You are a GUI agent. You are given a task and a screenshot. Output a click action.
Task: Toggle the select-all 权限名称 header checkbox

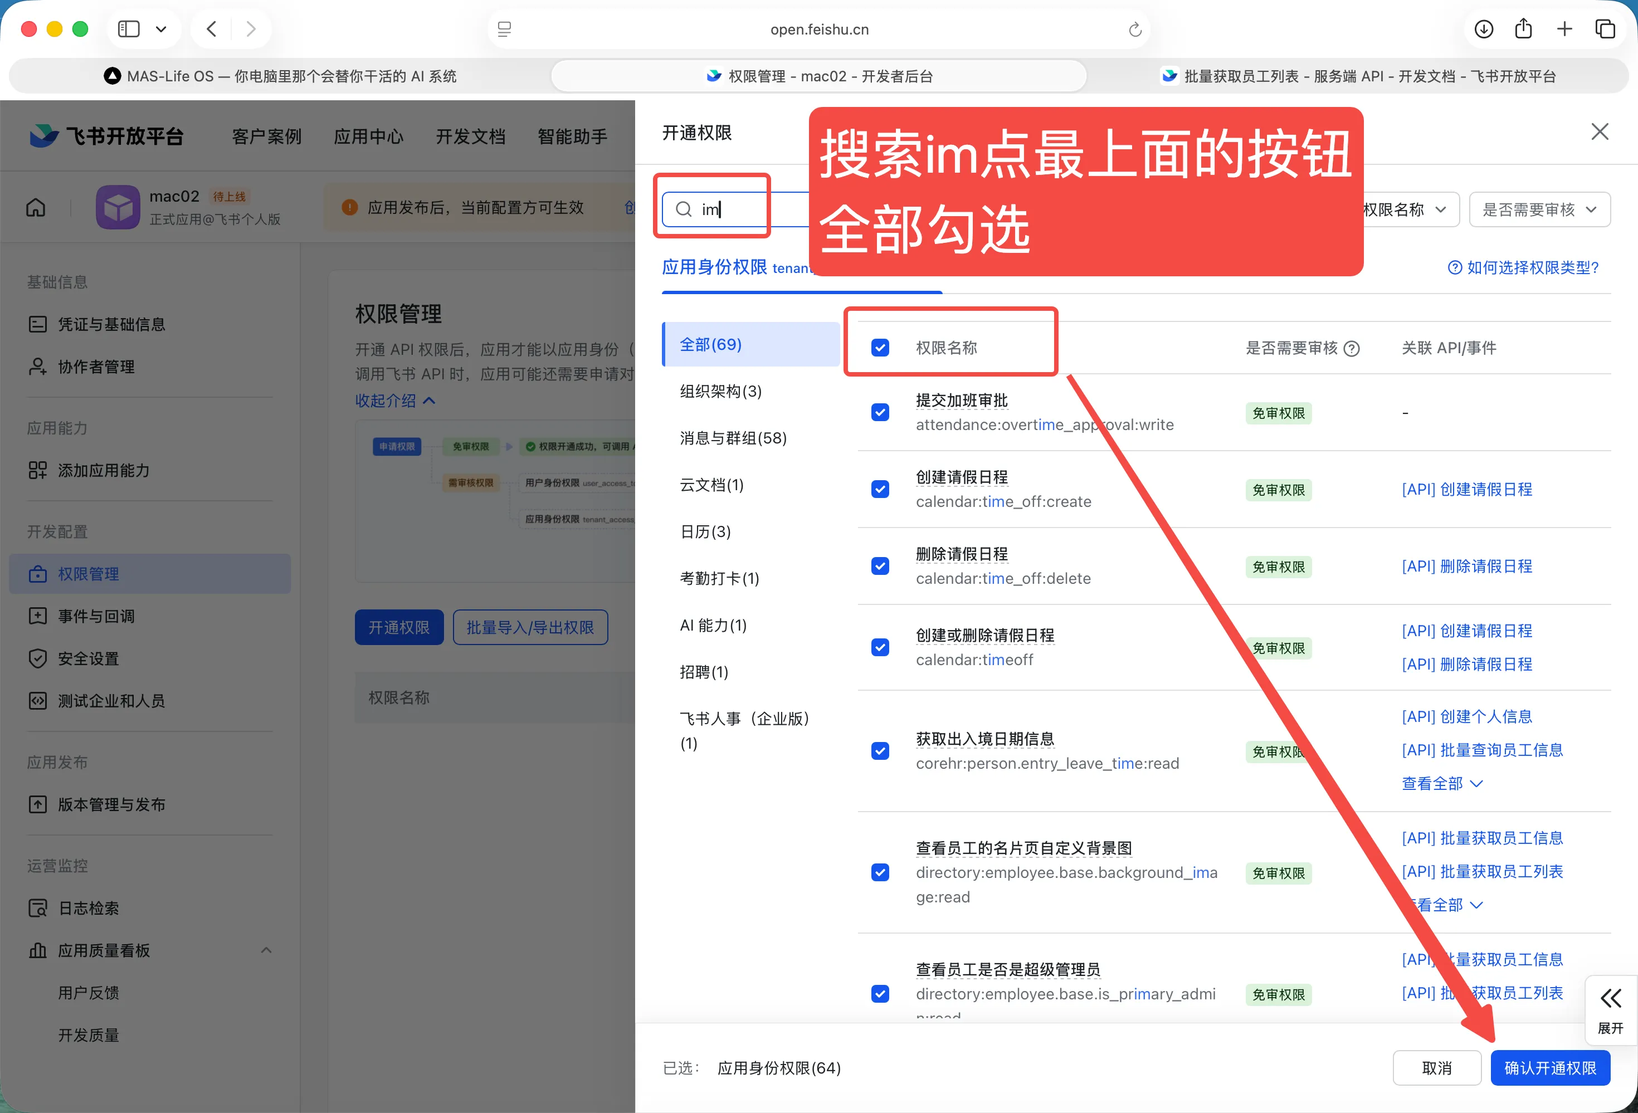click(x=880, y=348)
